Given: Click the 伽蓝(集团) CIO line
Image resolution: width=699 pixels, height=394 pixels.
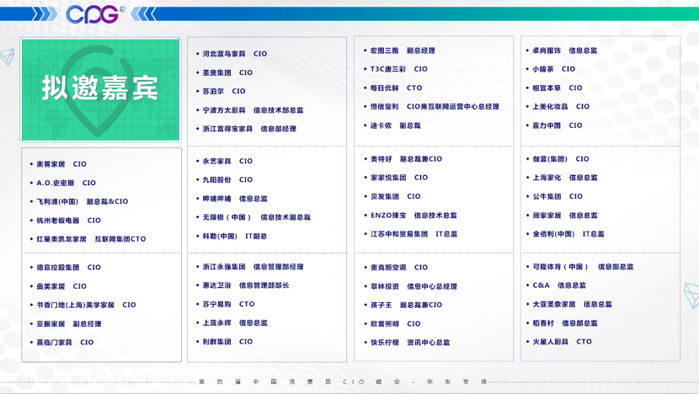Looking at the screenshot, I should coord(561,158).
